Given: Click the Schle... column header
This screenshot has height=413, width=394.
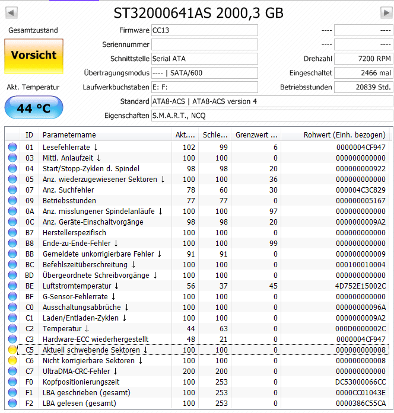Looking at the screenshot, I should pyautogui.click(x=215, y=135).
